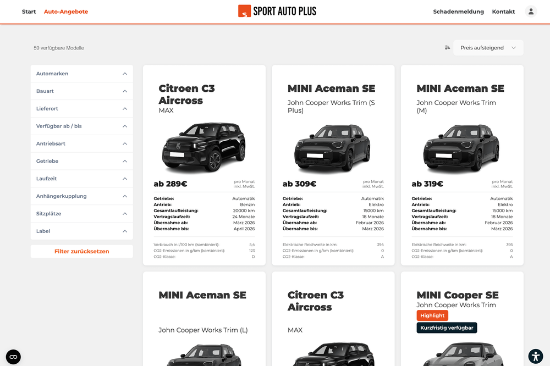The image size is (550, 366).
Task: Select the Auto-Angebote navigation item
Action: pyautogui.click(x=66, y=12)
